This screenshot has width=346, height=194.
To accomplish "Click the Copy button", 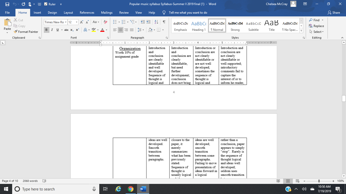I will pos(19,26).
